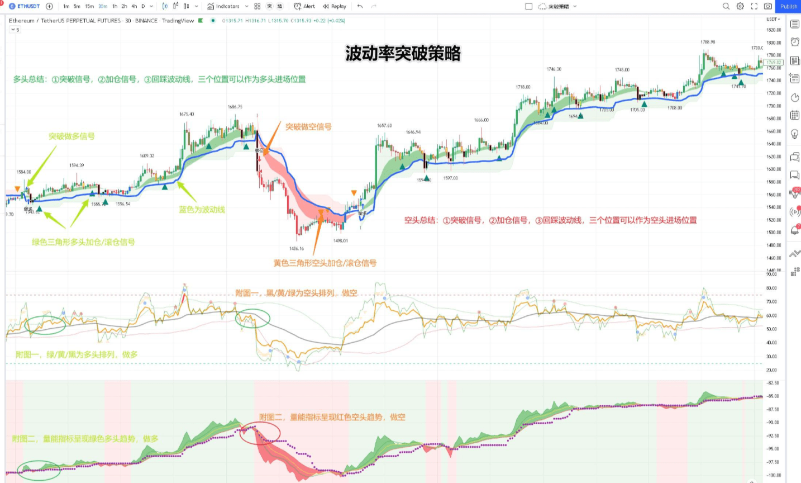This screenshot has height=483, width=801.
Task: Start bar Replay mode
Action: coord(335,6)
